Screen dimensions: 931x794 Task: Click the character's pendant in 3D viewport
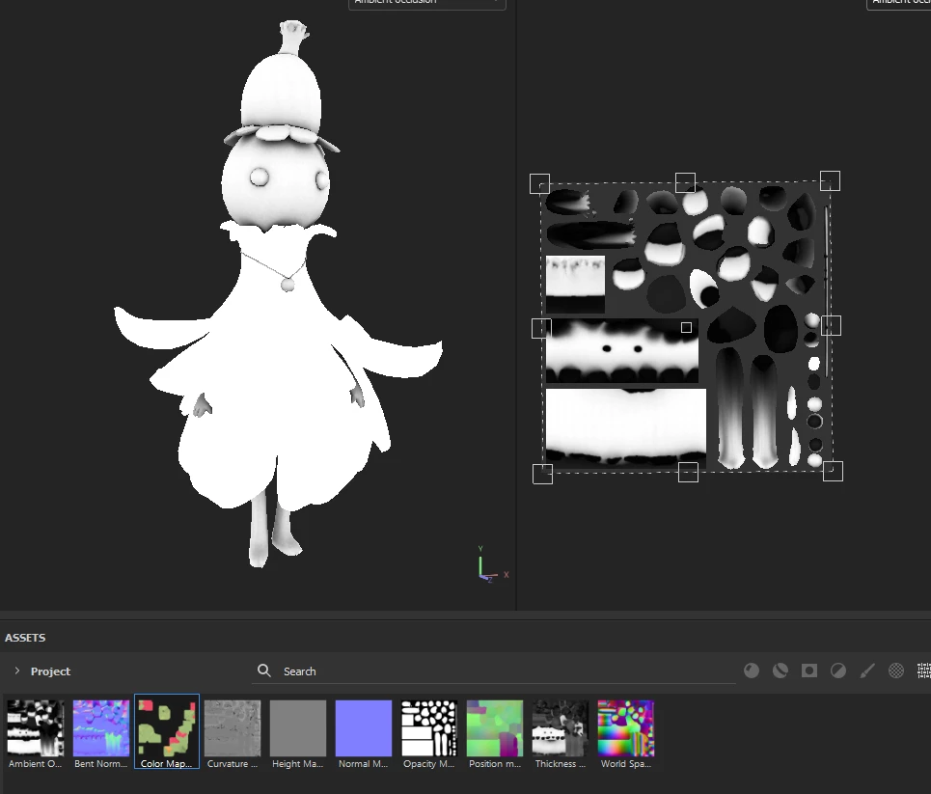(288, 285)
